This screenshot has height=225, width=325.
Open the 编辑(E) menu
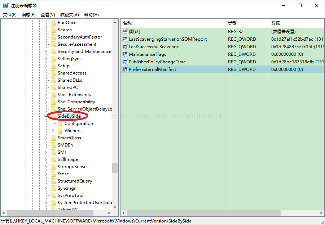tap(28, 15)
